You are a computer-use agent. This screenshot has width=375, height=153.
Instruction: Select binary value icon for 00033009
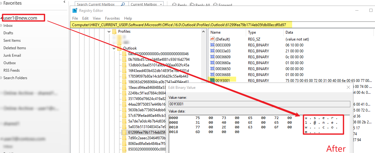tap(212, 45)
